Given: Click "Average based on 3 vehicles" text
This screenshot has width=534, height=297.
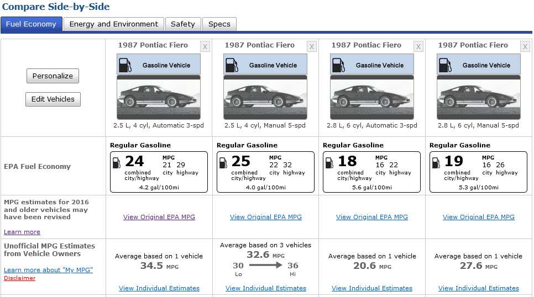Looking at the screenshot, I should pos(266,245).
